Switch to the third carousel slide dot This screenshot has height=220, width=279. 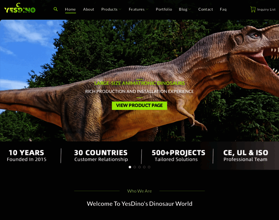139,167
